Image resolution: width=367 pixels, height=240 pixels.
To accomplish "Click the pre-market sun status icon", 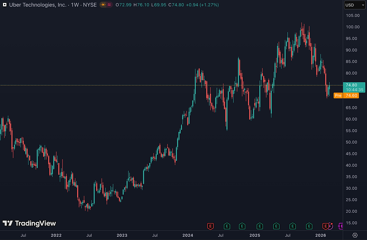I will point(103,4).
